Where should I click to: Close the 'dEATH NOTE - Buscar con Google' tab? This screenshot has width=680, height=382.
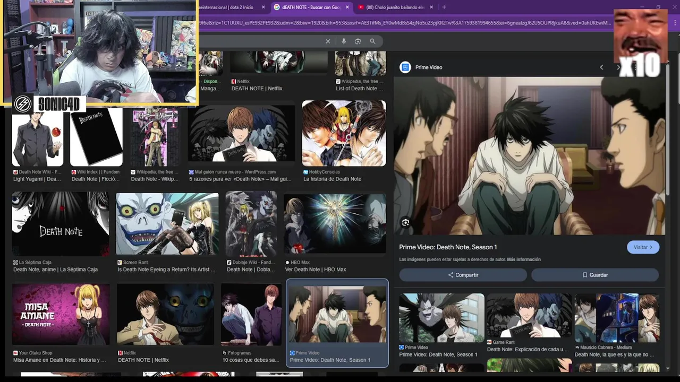(347, 7)
